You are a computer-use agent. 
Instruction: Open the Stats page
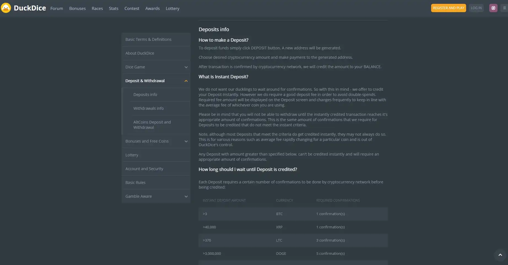pyautogui.click(x=114, y=9)
